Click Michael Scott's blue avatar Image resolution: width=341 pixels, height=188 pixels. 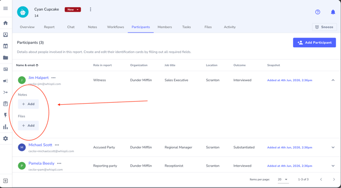click(x=22, y=147)
